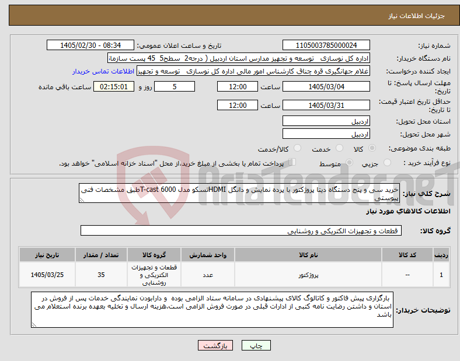Screen dimensions: 460x361
Task: Click the unit cell عدد
Action: pos(208,275)
